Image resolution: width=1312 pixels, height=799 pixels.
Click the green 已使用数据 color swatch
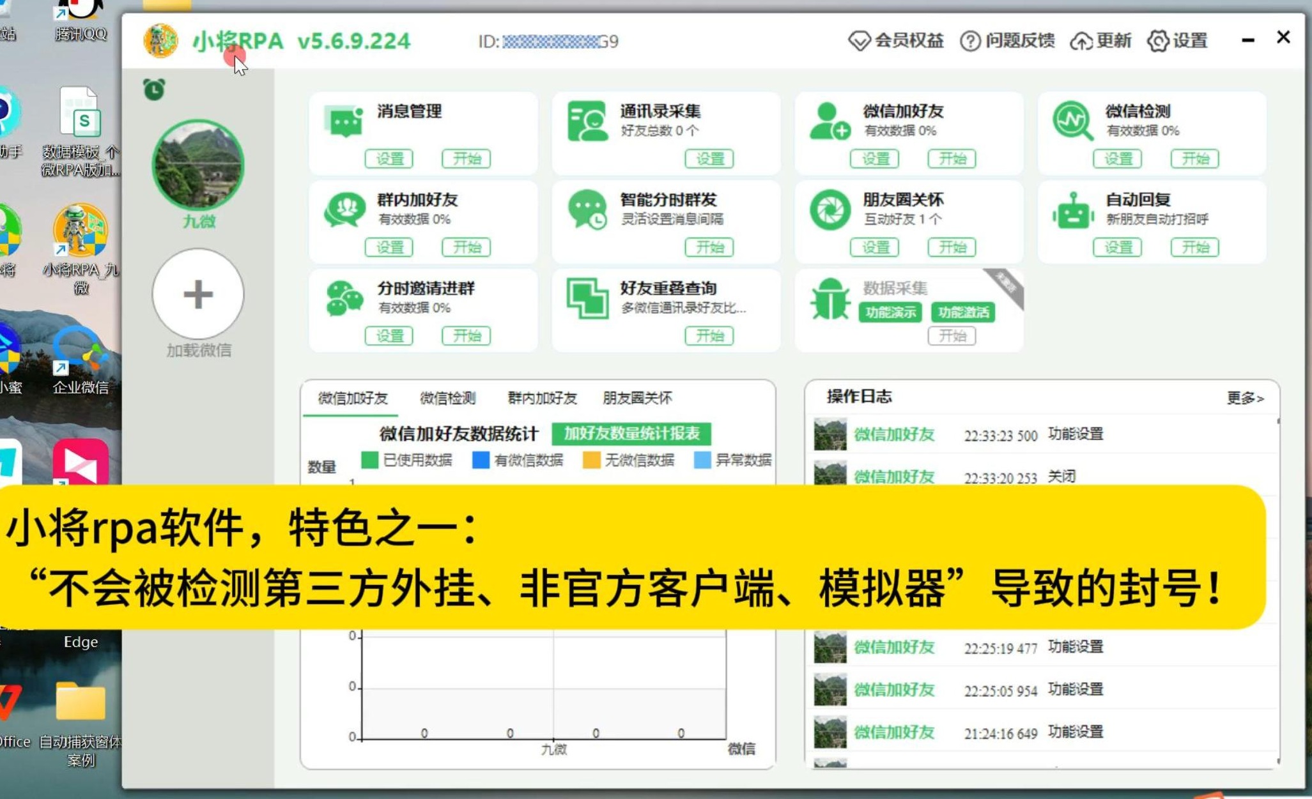tap(369, 460)
